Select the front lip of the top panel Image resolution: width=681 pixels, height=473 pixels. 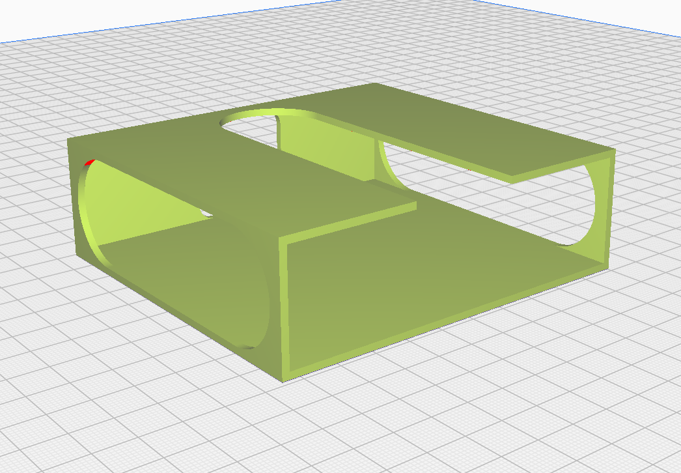point(348,223)
